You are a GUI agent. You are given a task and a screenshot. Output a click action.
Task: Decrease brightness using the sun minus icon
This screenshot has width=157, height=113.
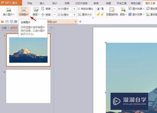point(102,14)
